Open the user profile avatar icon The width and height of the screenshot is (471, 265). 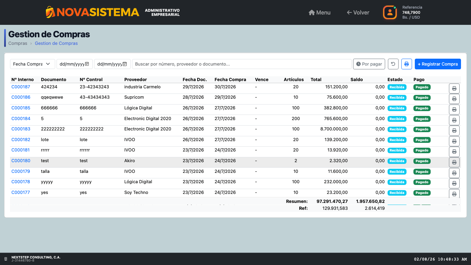click(390, 12)
